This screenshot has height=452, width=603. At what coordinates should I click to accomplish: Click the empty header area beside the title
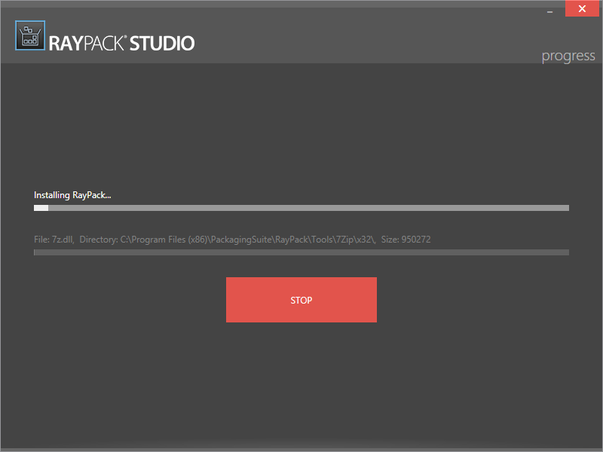(362, 38)
